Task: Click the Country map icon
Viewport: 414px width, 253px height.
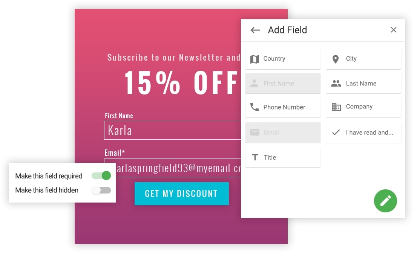Action: coord(255,59)
